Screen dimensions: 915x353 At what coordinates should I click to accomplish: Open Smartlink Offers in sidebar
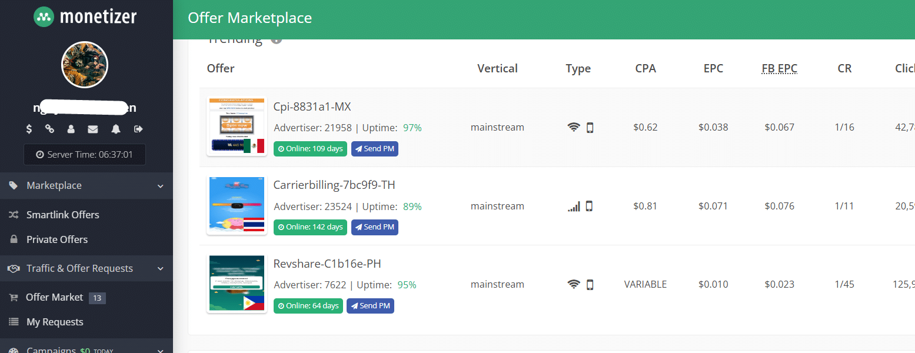62,215
